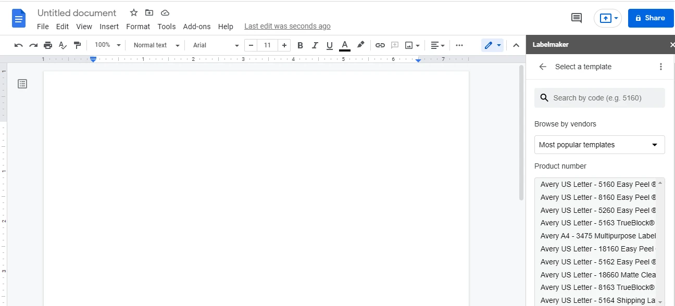Select Avery US Letter - 5260 Easy Peel

pyautogui.click(x=598, y=210)
